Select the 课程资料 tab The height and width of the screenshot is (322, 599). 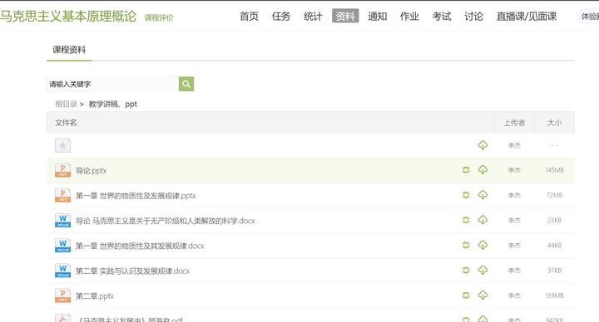click(69, 50)
